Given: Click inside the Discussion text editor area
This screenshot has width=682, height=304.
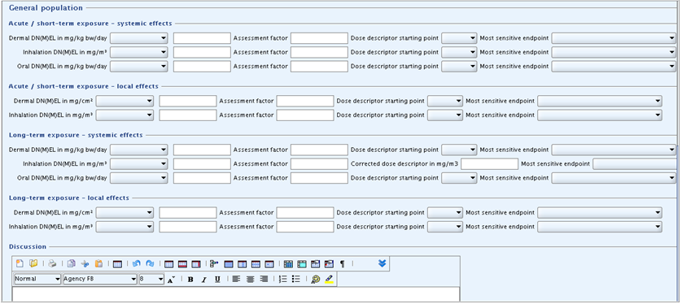Looking at the screenshot, I should (236, 294).
